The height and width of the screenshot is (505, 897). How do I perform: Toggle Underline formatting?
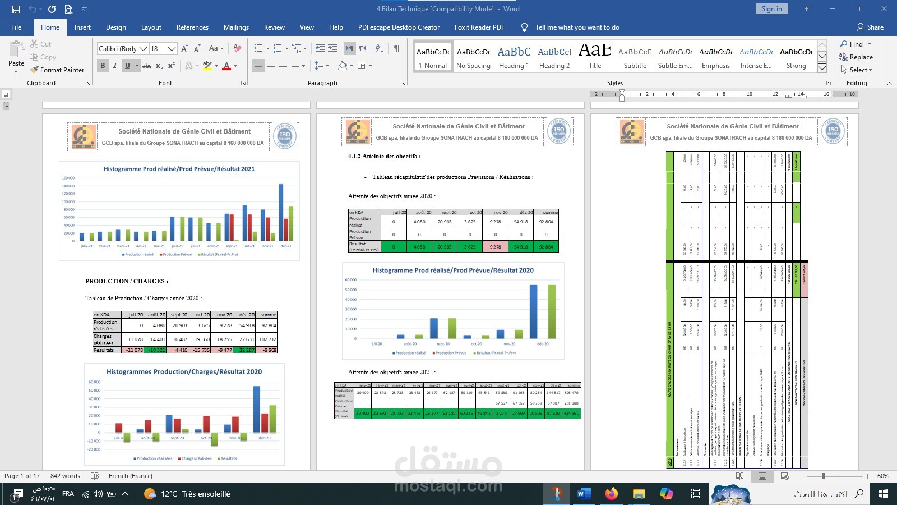coord(127,66)
